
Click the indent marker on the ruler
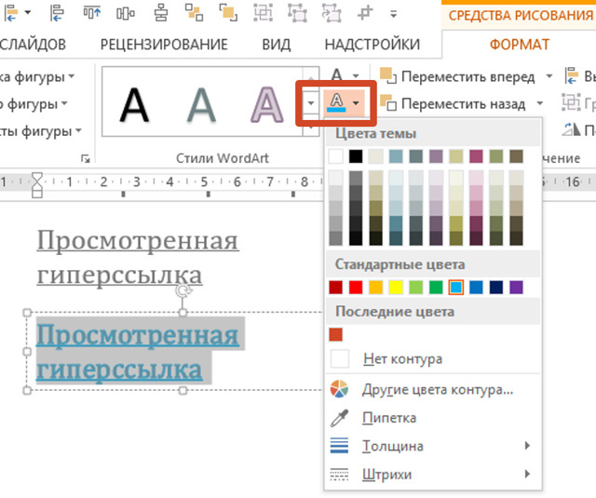pos(37,185)
